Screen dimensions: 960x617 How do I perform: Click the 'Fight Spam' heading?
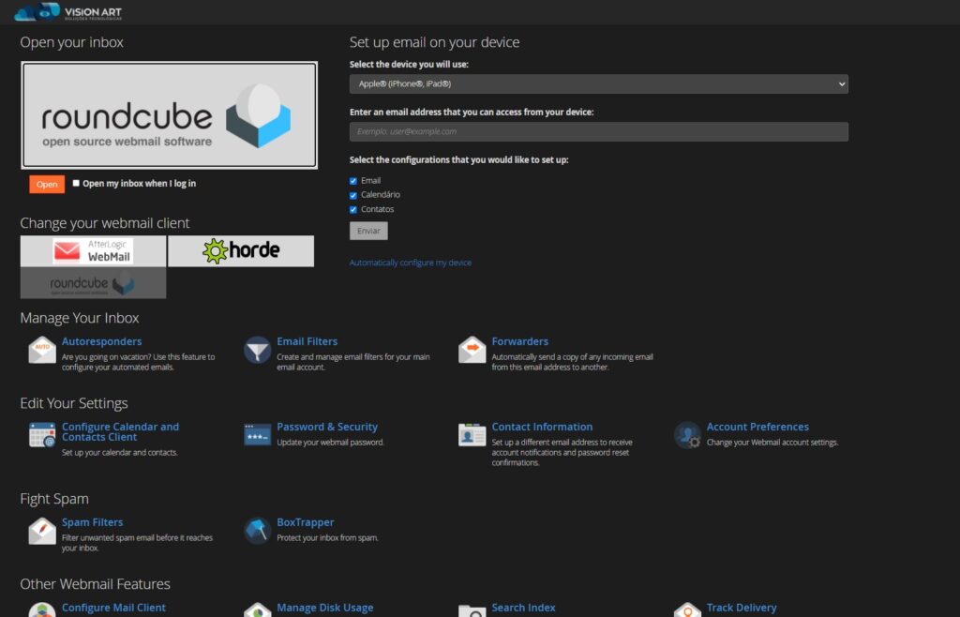click(54, 498)
